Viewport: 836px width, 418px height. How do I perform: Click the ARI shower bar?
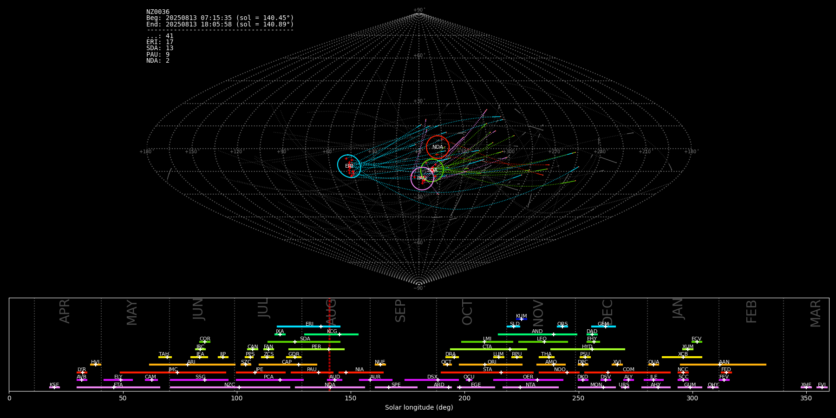[192, 365]
